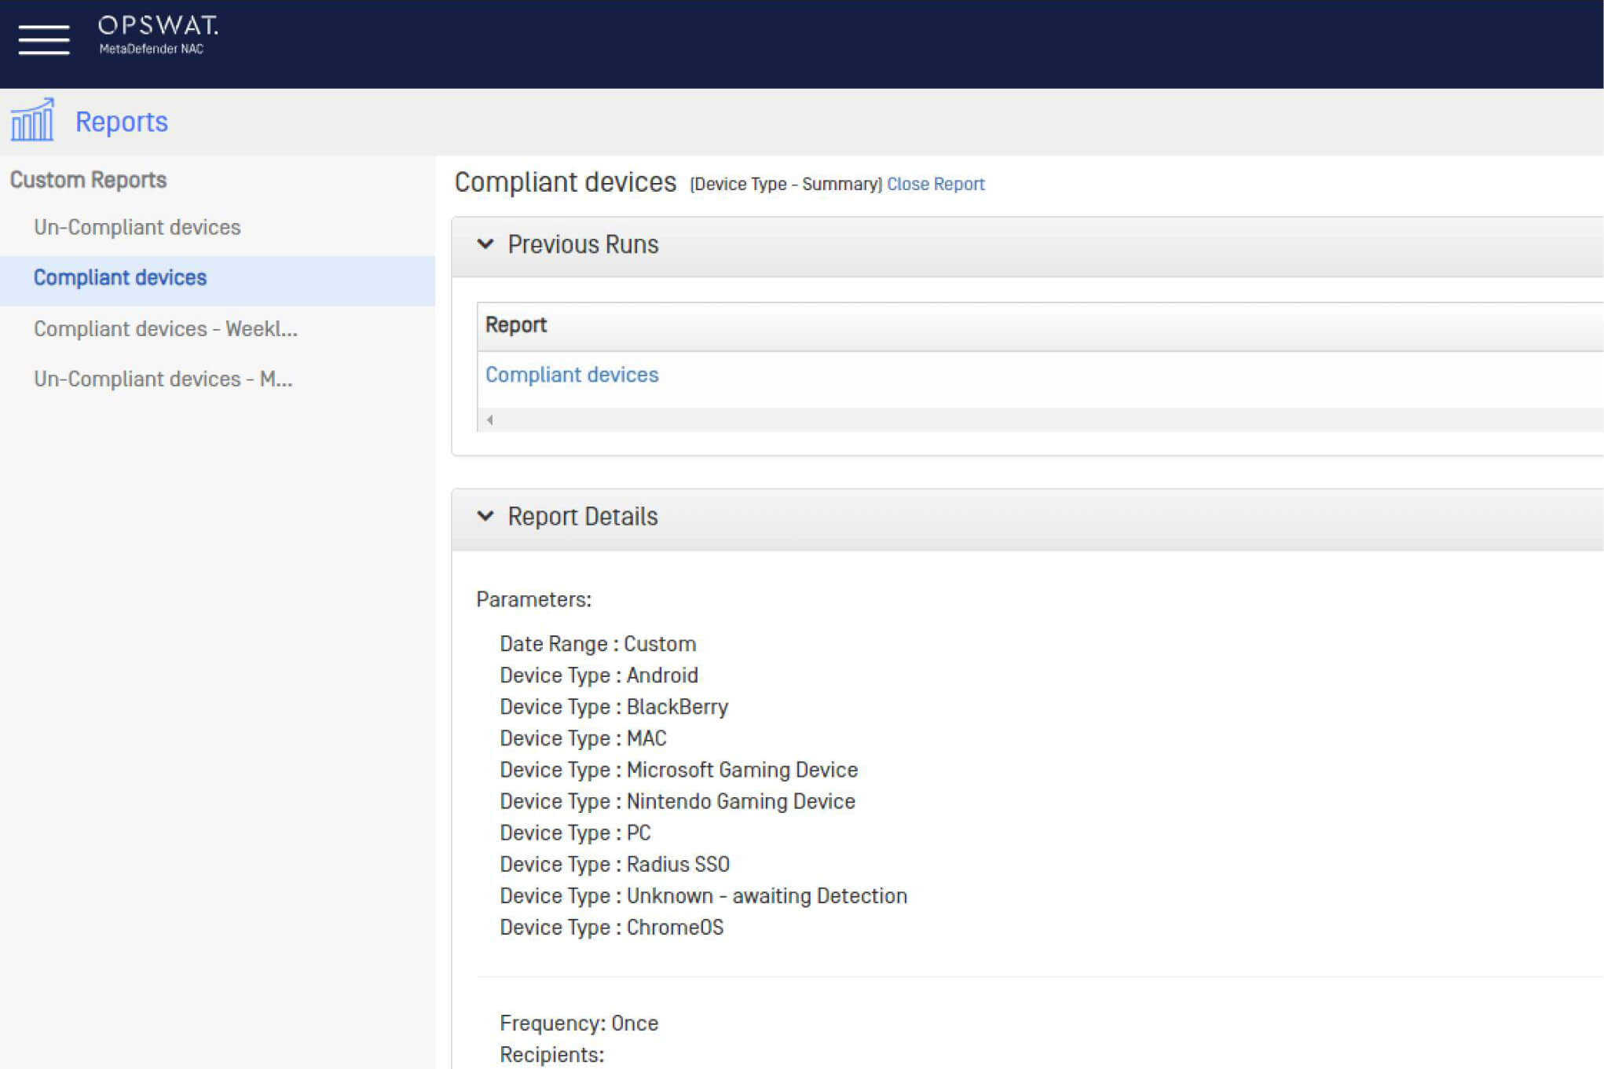Image resolution: width=1604 pixels, height=1069 pixels.
Task: Click the Previous Runs section title
Action: pyautogui.click(x=583, y=245)
